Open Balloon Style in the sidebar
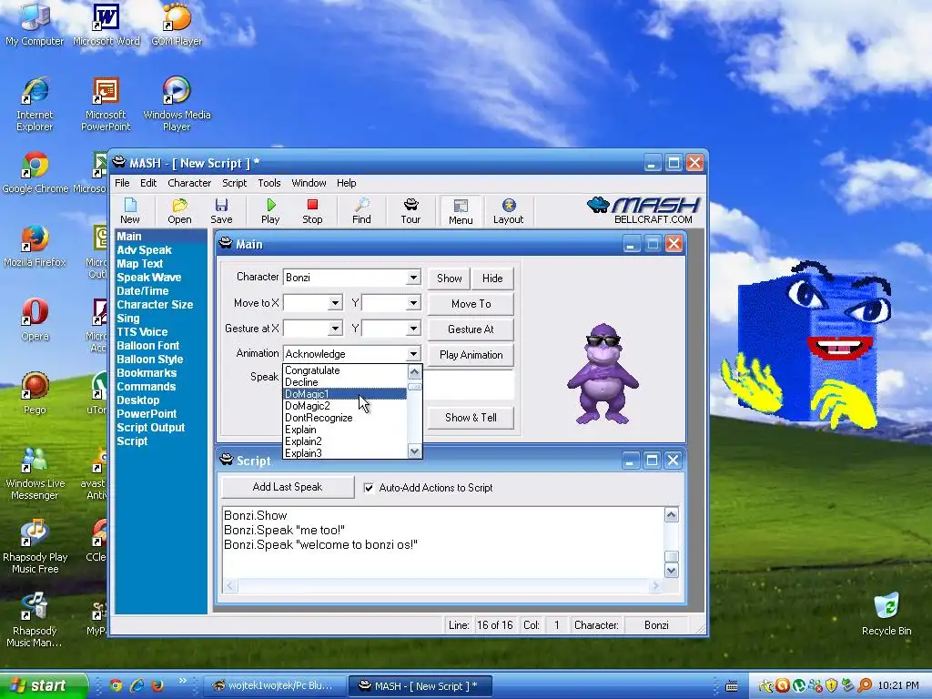The height and width of the screenshot is (699, 932). pyautogui.click(x=150, y=360)
